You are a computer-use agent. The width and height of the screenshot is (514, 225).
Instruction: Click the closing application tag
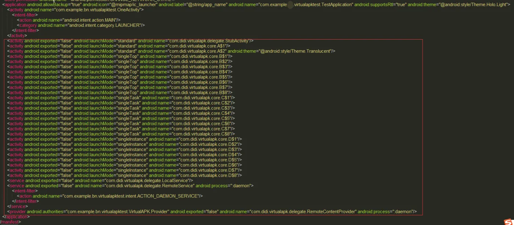15,217
